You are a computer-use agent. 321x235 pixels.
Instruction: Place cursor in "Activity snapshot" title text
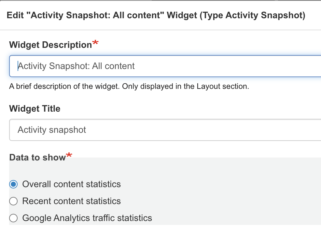[x=52, y=130]
